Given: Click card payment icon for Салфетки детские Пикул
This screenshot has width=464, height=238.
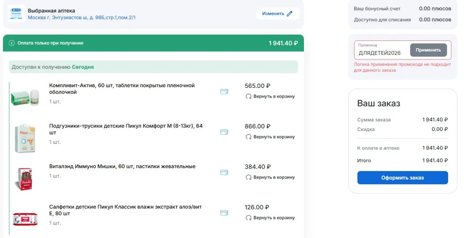Looking at the screenshot, I should [224, 213].
